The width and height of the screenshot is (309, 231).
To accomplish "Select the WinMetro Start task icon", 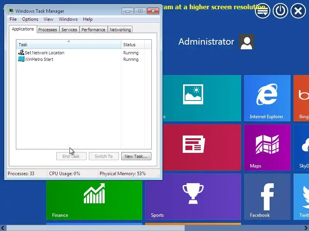I will click(x=21, y=59).
